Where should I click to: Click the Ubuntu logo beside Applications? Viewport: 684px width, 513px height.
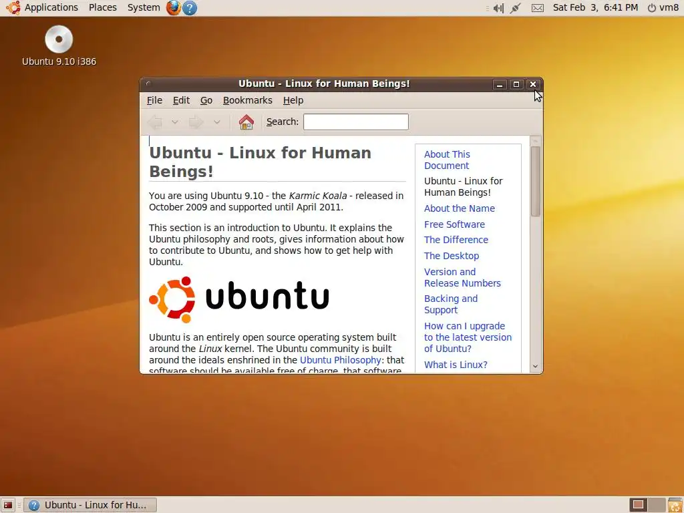(13, 7)
